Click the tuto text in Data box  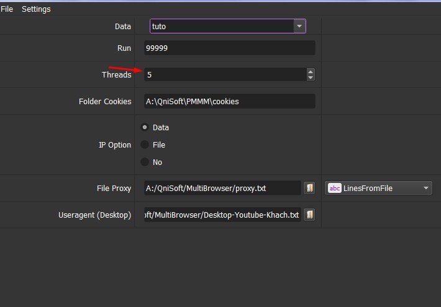coord(159,27)
